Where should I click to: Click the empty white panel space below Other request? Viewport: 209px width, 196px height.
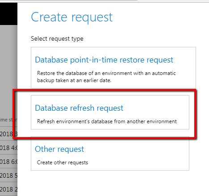click(110, 183)
